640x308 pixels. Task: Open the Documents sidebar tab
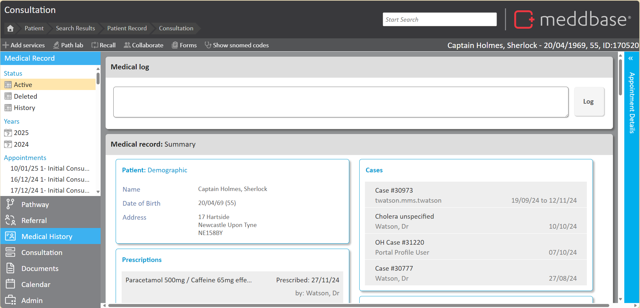[40, 269]
